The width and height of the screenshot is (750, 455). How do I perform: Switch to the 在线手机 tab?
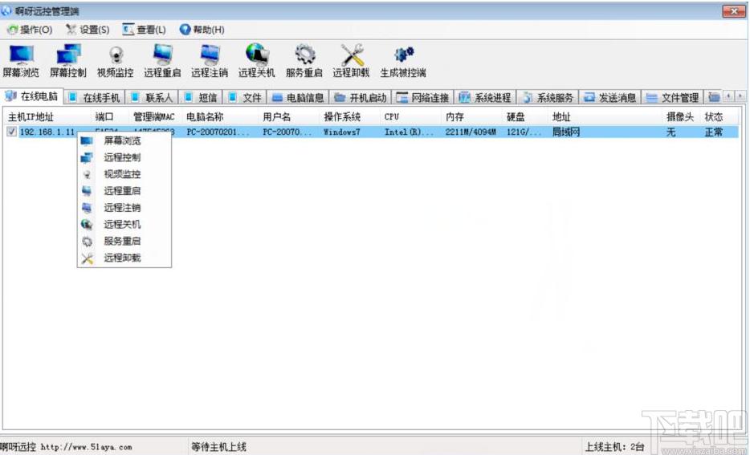tap(95, 98)
